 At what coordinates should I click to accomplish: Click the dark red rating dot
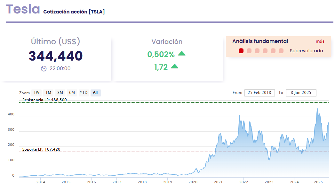[x=241, y=51]
